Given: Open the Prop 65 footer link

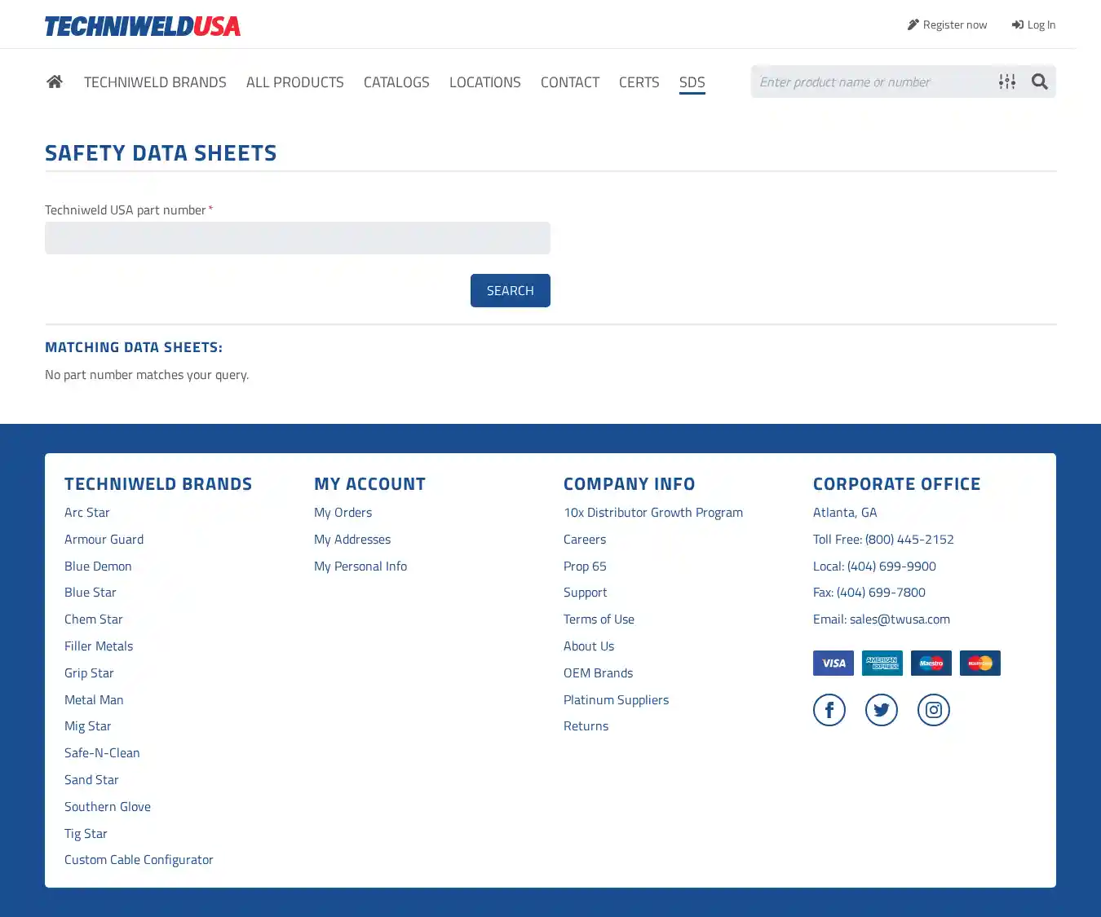Looking at the screenshot, I should pyautogui.click(x=585, y=566).
